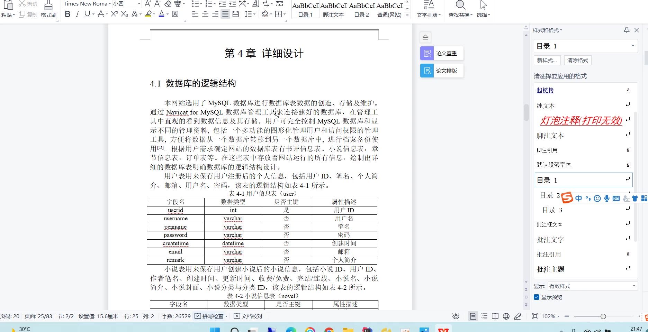Switch to web layout view
Viewport: 648px width, 332px height.
coord(506,316)
